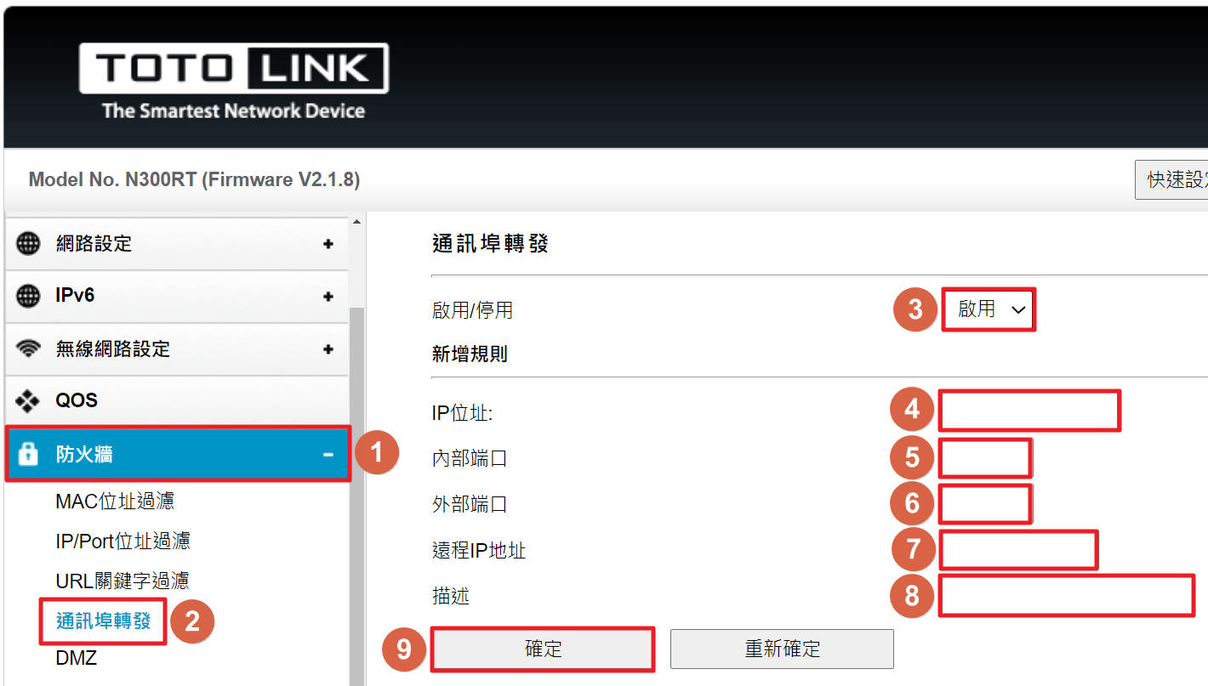Select 通訊埠轉發 in the firewall submenu
Image resolution: width=1208 pixels, height=686 pixels.
tap(103, 621)
